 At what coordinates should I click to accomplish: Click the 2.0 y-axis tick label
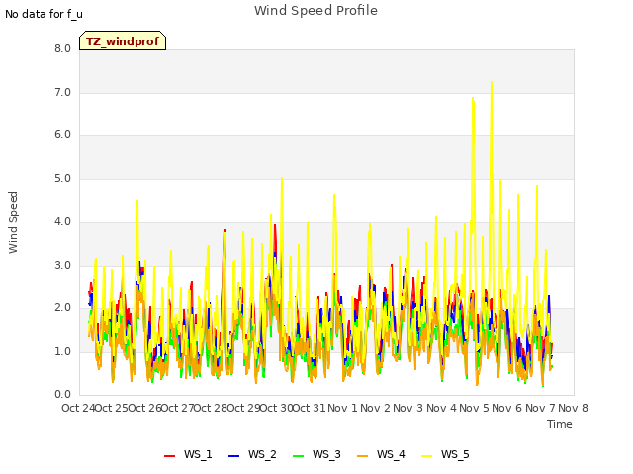[x=62, y=308]
